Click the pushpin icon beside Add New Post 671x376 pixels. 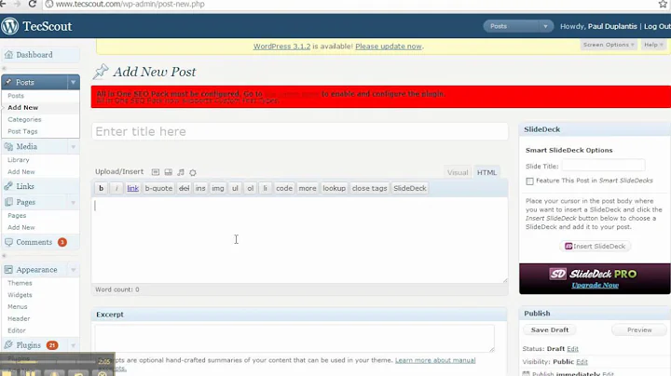pyautogui.click(x=101, y=72)
